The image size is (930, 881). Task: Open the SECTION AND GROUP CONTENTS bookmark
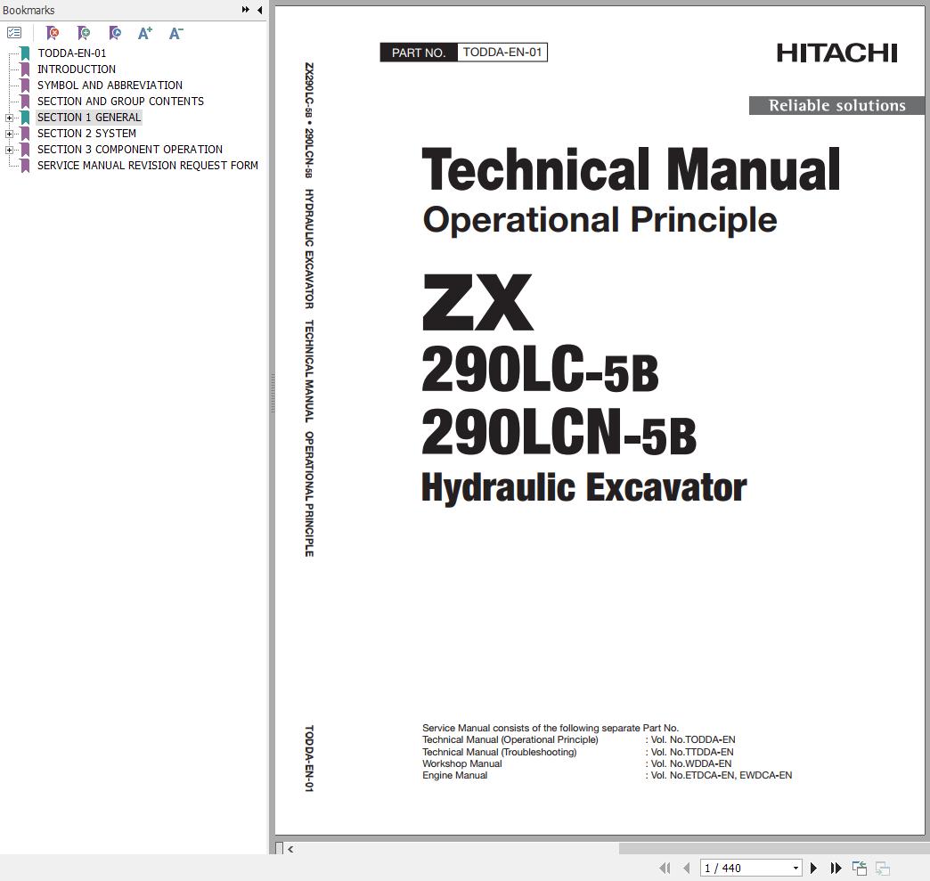120,102
